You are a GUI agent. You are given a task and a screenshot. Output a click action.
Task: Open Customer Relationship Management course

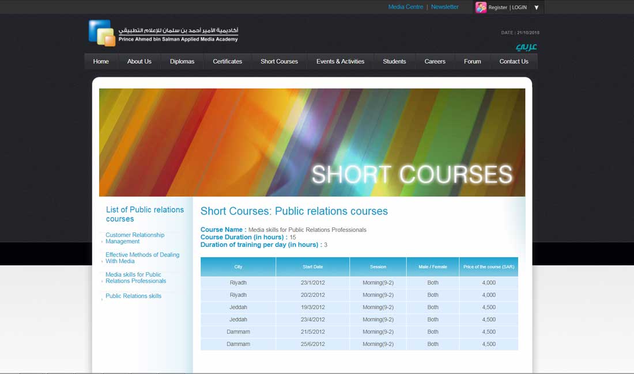point(135,238)
